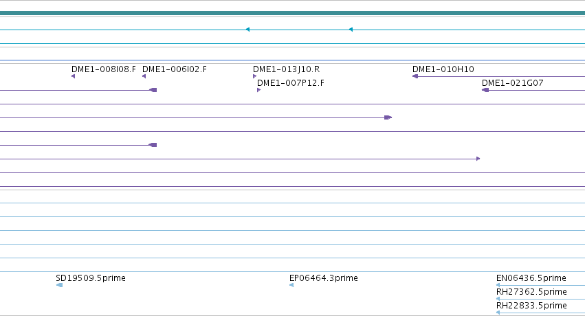The height and width of the screenshot is (316, 585).
Task: Click the DME1-010H10 label
Action: (443, 69)
